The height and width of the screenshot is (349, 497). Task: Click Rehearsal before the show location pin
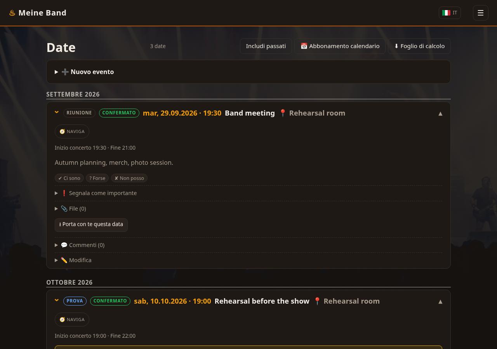[x=317, y=301]
